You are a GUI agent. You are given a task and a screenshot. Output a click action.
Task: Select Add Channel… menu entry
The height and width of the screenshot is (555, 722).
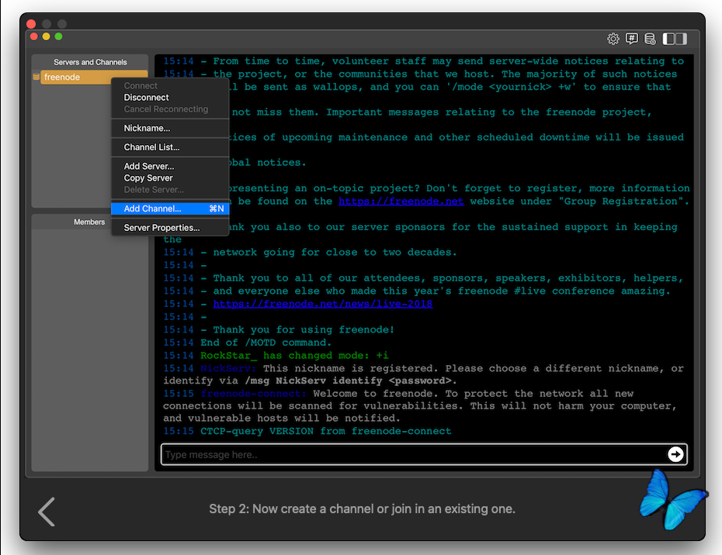tap(152, 209)
